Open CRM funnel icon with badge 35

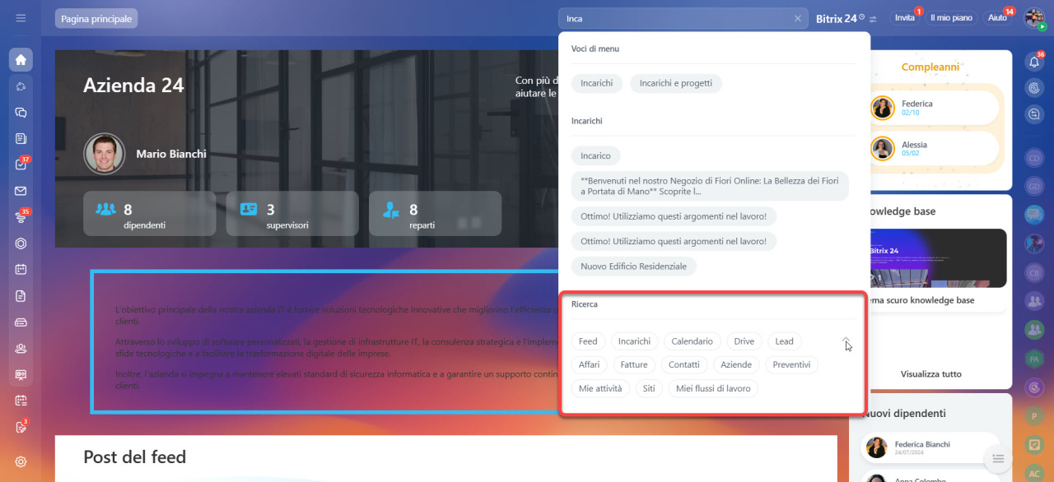(21, 217)
